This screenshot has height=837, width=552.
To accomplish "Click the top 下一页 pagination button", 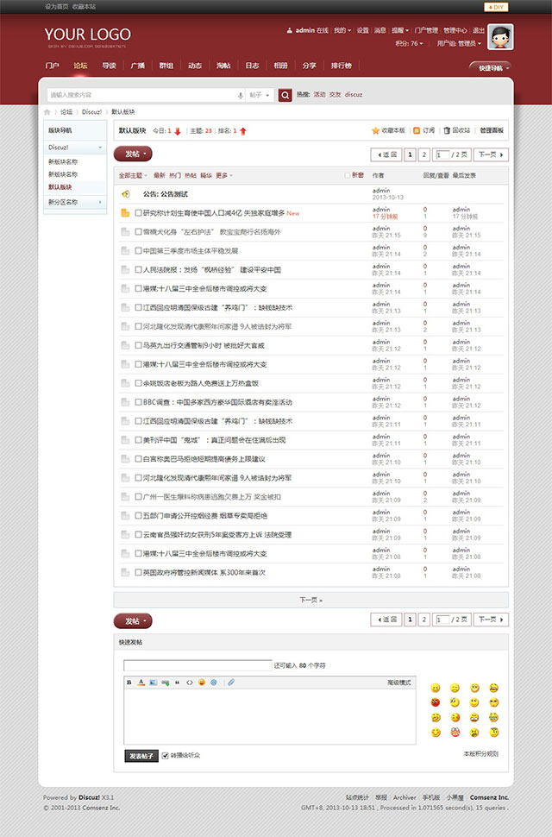I will [x=491, y=154].
